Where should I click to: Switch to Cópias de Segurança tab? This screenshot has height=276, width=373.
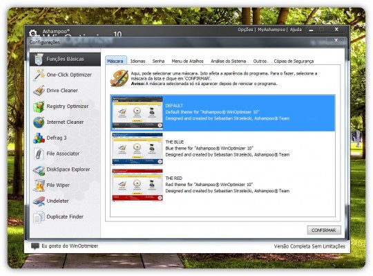pyautogui.click(x=294, y=61)
